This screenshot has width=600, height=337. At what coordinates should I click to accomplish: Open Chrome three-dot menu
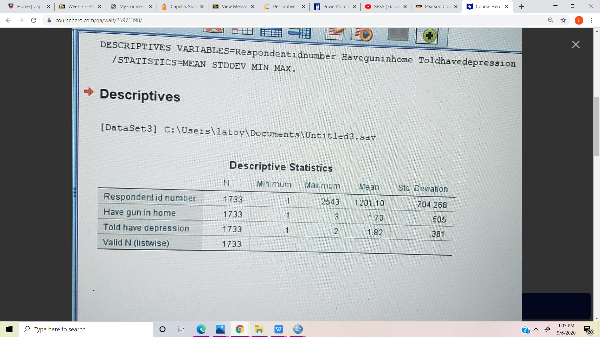591,20
